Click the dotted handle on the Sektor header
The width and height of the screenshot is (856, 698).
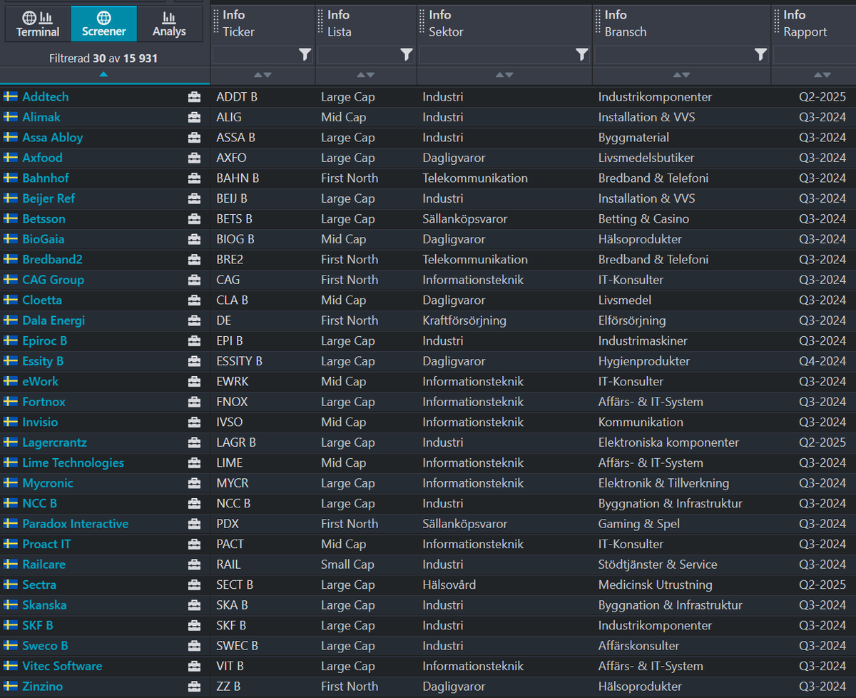tap(422, 21)
